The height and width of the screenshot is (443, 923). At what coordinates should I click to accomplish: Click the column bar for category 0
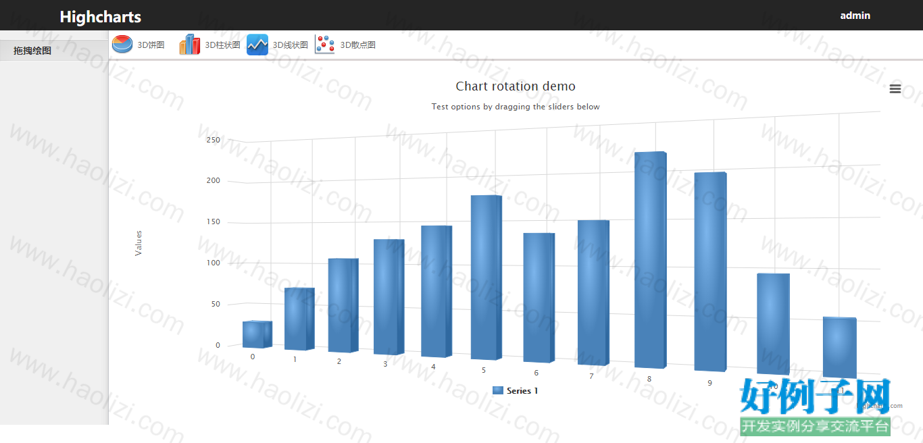(257, 334)
